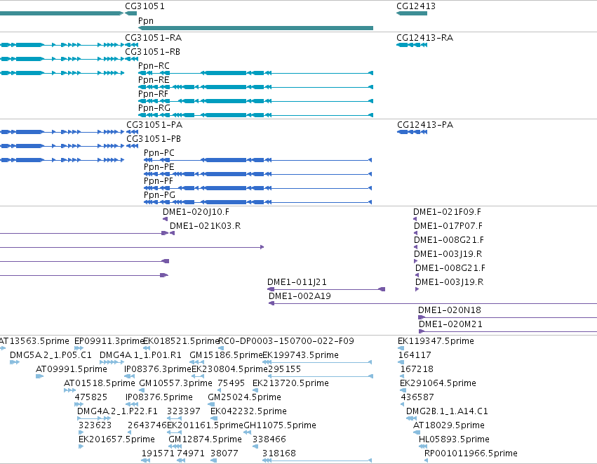Click the RP001011966.5prime label
The image size is (597, 464).
tap(471, 454)
